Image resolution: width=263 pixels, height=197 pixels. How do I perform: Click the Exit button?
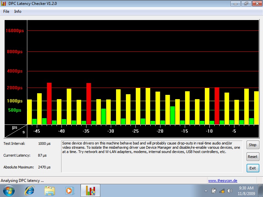point(252,168)
